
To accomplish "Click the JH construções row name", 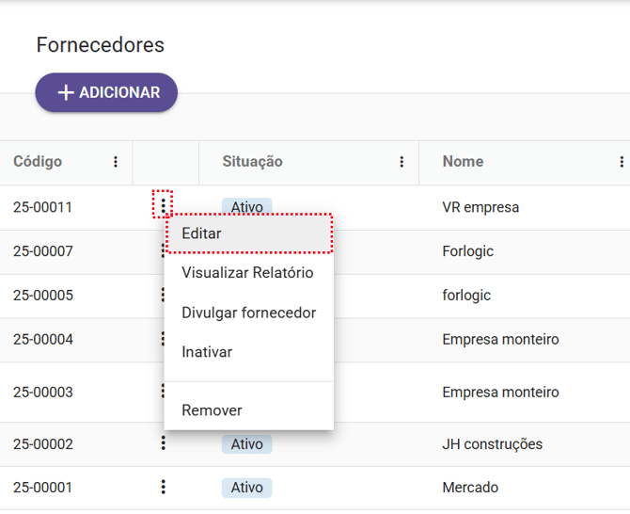I will coord(492,443).
